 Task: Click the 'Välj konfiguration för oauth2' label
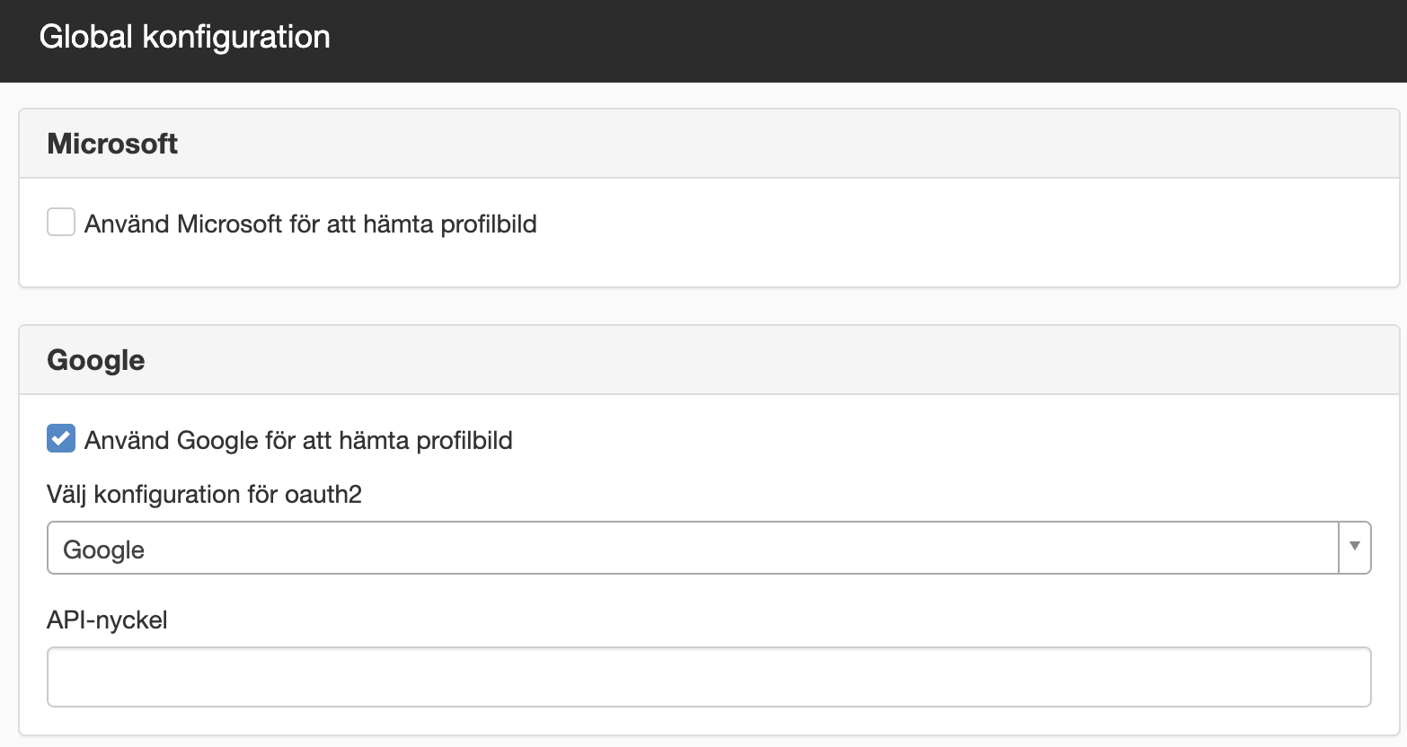coord(204,495)
